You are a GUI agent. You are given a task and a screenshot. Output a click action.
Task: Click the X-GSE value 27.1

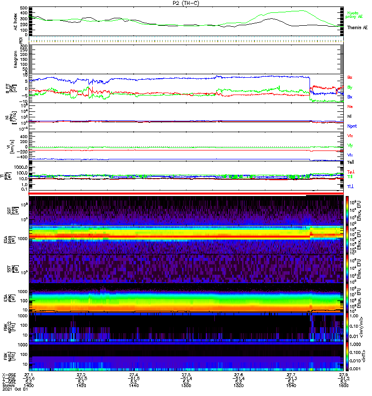29,375
